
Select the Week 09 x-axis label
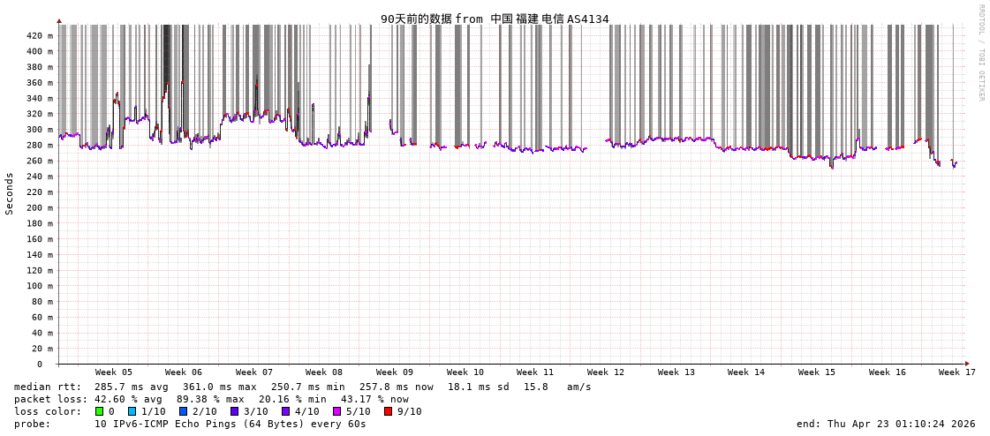click(395, 372)
